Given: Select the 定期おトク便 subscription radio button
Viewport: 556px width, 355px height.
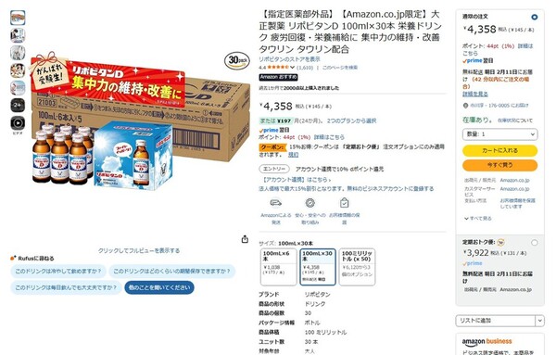Looking at the screenshot, I should (534, 243).
